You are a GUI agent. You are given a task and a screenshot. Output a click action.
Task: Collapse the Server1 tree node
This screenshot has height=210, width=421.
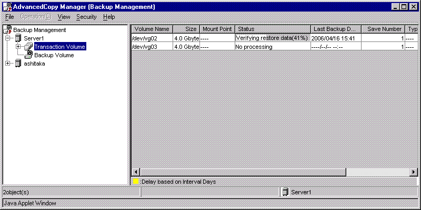click(x=8, y=38)
